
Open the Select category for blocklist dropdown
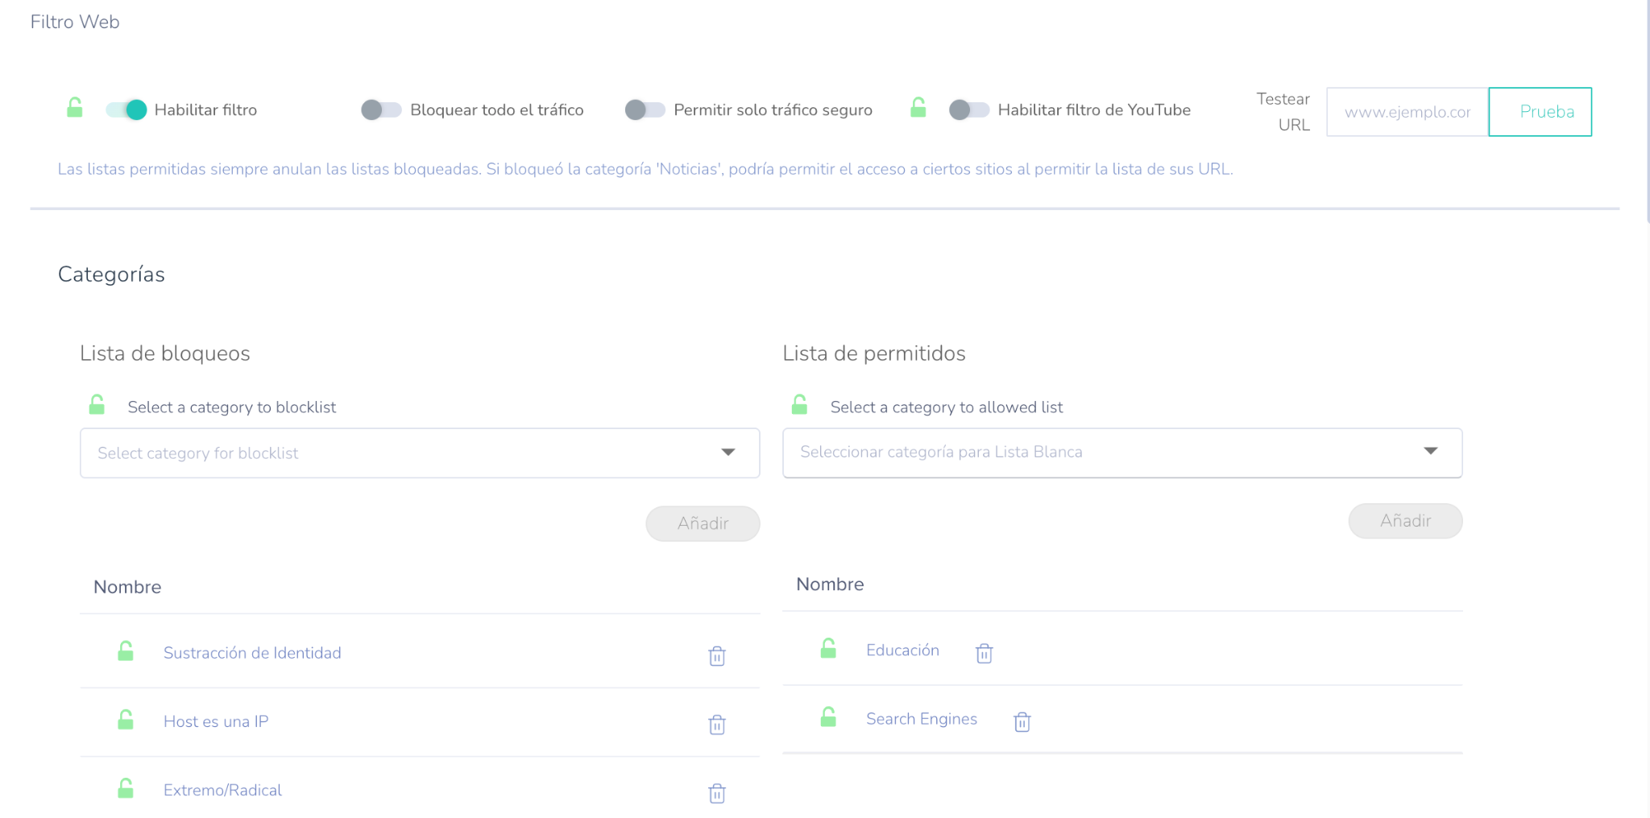click(x=419, y=452)
